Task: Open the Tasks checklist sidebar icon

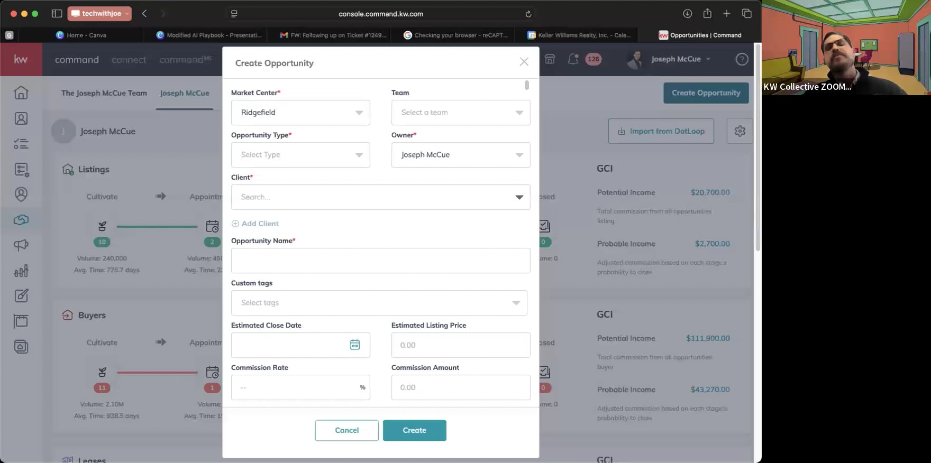Action: [21, 144]
